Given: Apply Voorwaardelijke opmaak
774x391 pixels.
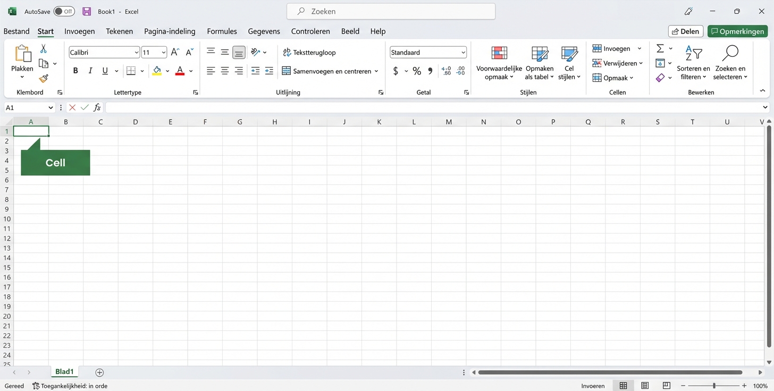Looking at the screenshot, I should [x=499, y=63].
